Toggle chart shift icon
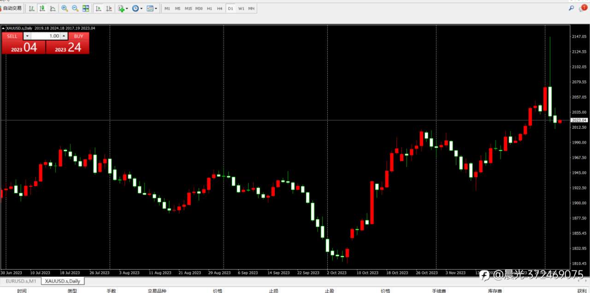The height and width of the screenshot is (293, 590). point(109,8)
